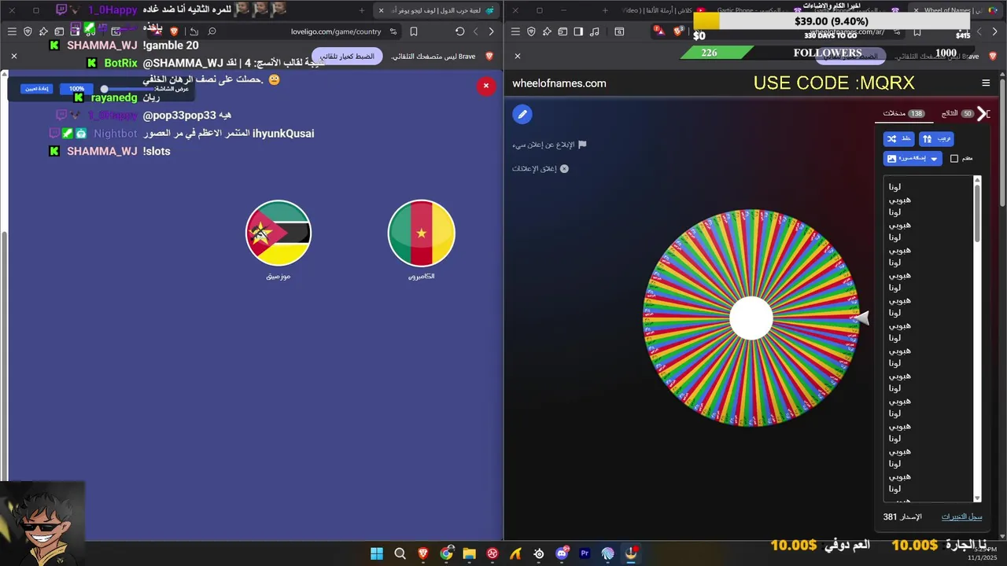Open left browser hamburger menu
The image size is (1007, 566).
point(12,31)
